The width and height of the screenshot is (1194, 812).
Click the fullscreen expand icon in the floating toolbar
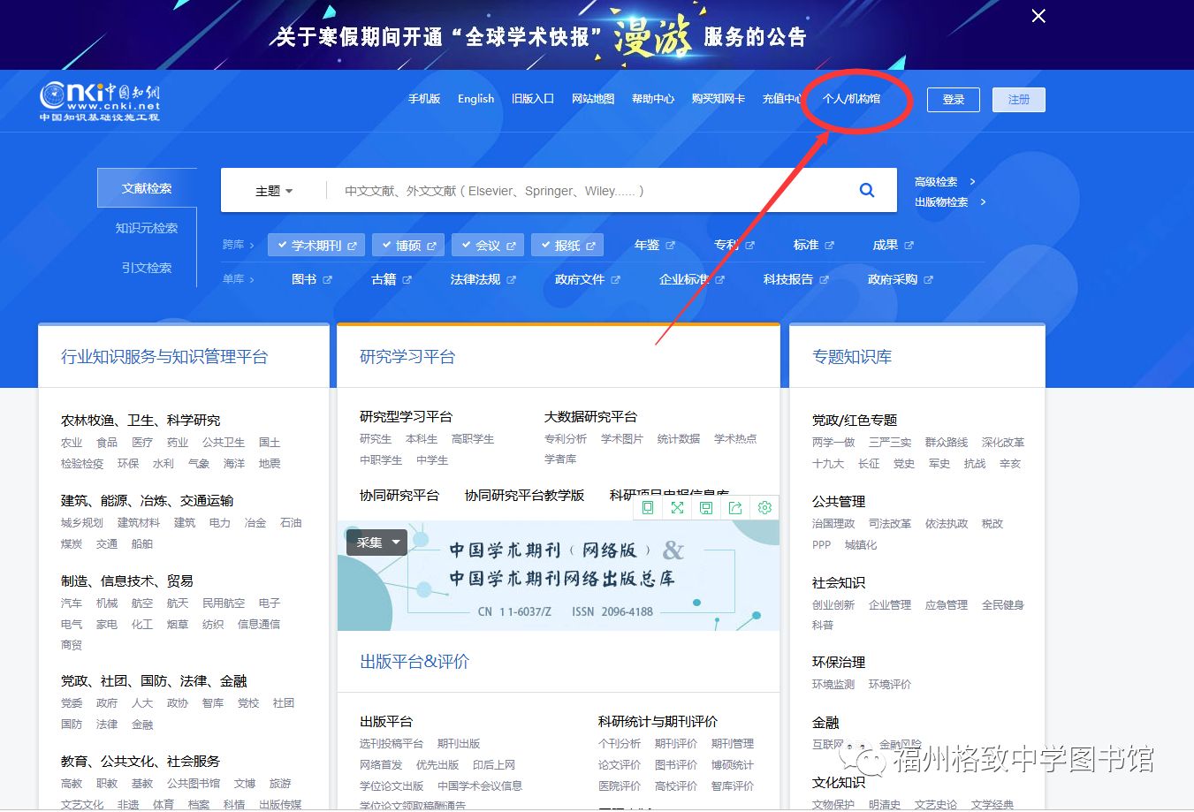click(x=677, y=507)
